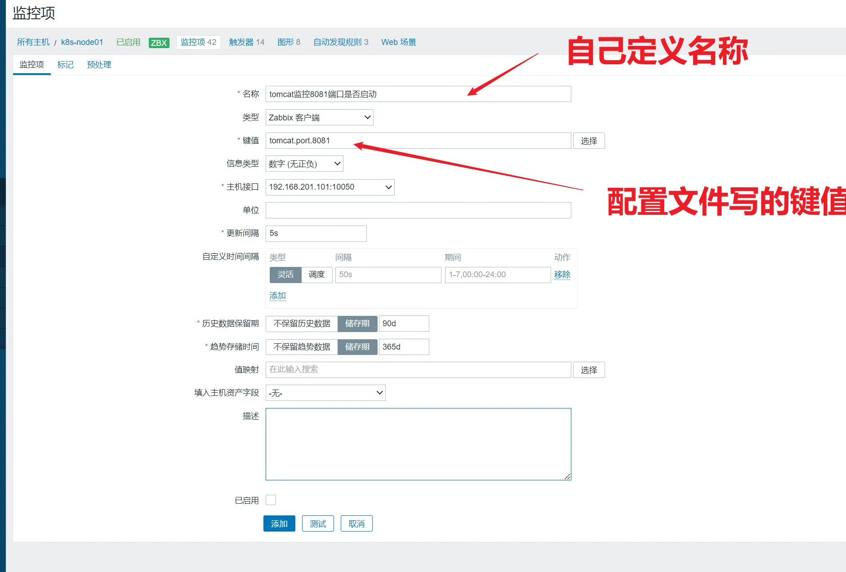Choose 不保留历史数据 option

coord(302,324)
